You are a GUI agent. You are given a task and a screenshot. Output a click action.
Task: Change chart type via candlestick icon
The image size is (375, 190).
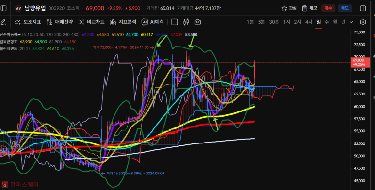[x=186, y=22]
